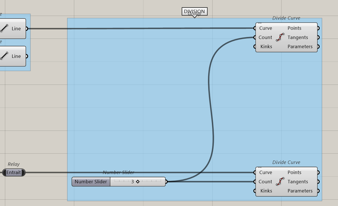
Task: Select the upper Line component's line icon
Action: tap(4, 29)
